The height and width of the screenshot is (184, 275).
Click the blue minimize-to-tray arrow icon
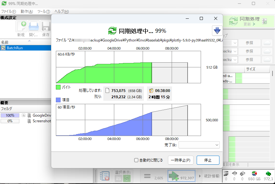(217, 31)
